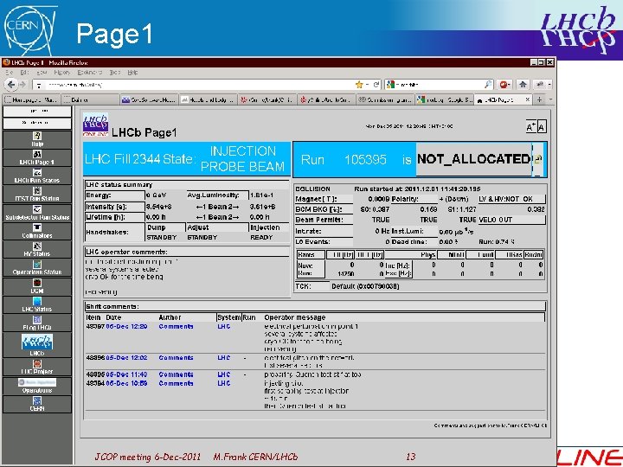Screen dimensions: 623x467
Task: Close the active LHCb Page1 tab
Action: coord(527,99)
